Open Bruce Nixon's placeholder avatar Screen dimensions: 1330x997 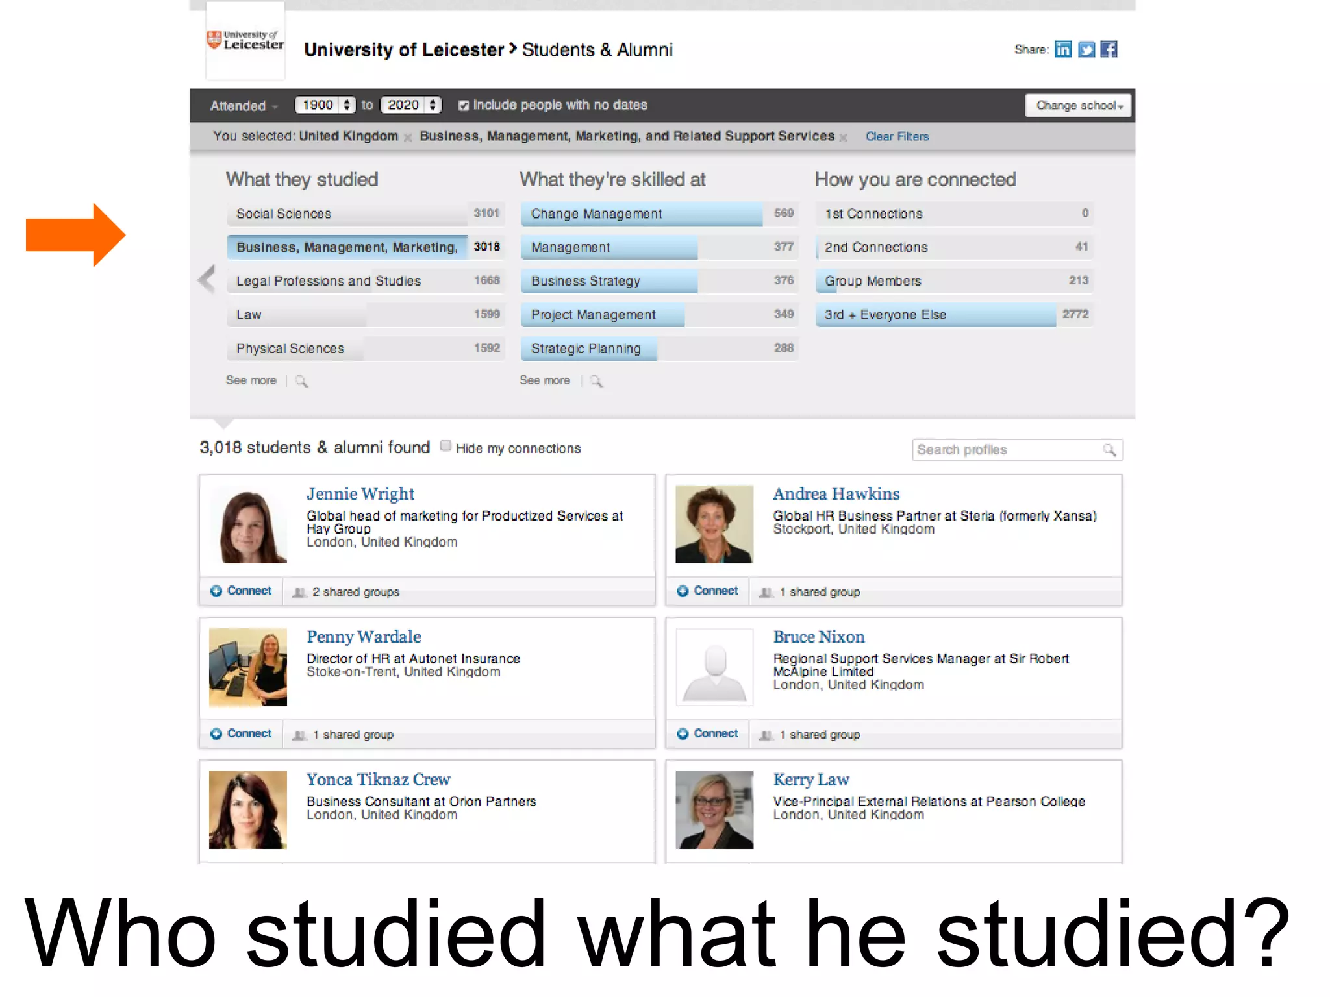coord(714,667)
